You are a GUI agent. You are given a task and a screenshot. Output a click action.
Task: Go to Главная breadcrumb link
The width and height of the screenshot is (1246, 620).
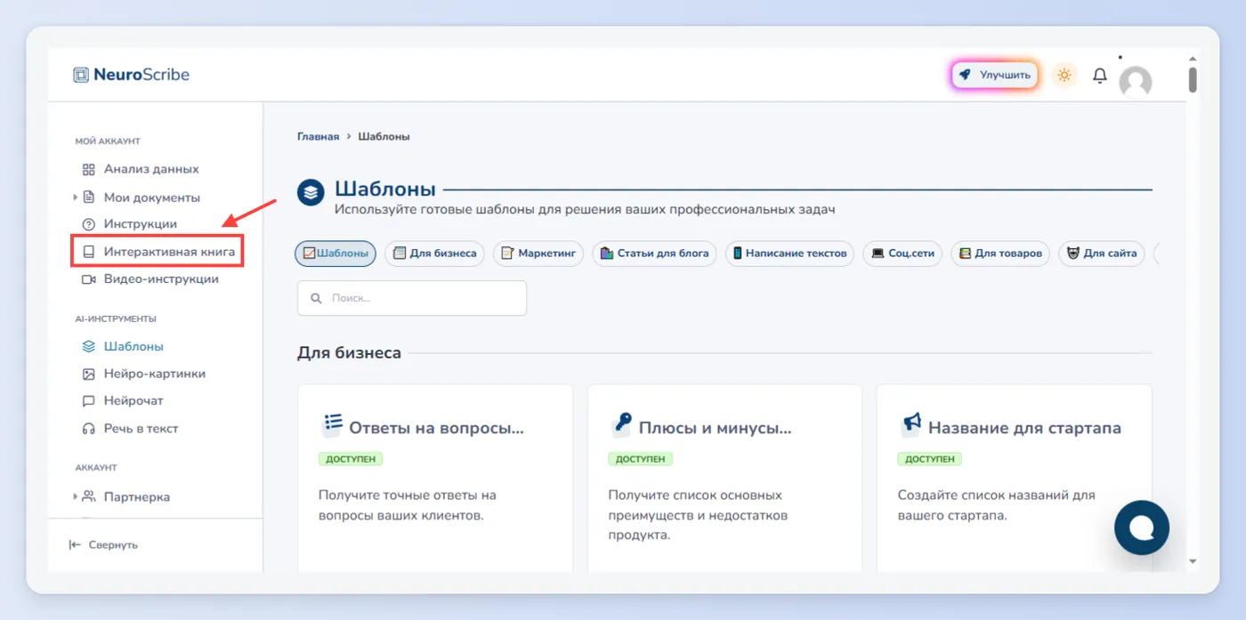[318, 137]
